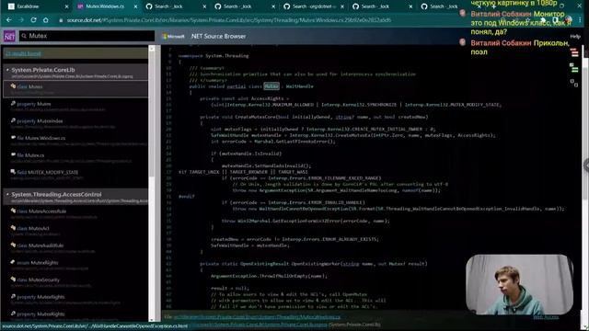Click the green project explorer icon at right

(x=574, y=68)
